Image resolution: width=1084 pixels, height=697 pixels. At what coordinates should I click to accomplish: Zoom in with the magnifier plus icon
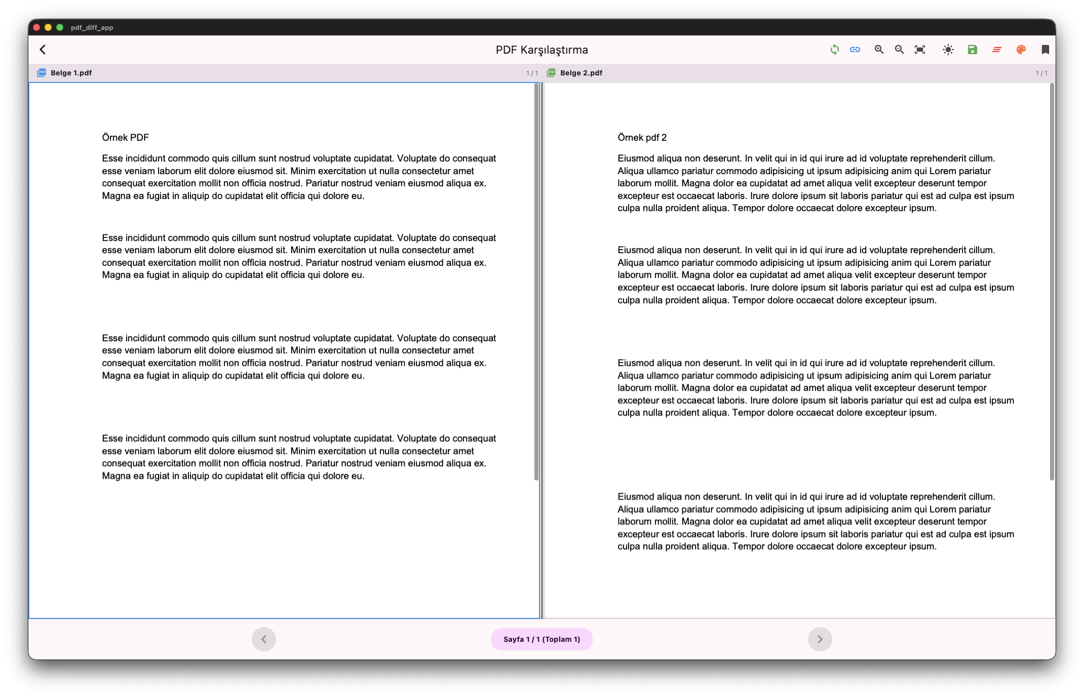879,50
